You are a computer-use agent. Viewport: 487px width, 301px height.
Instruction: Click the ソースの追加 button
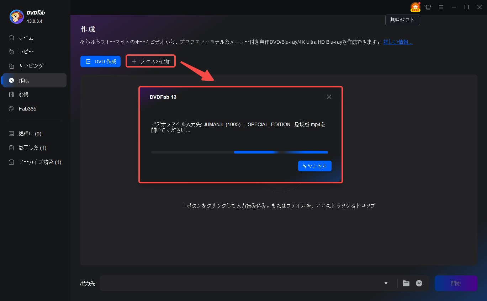click(x=151, y=61)
